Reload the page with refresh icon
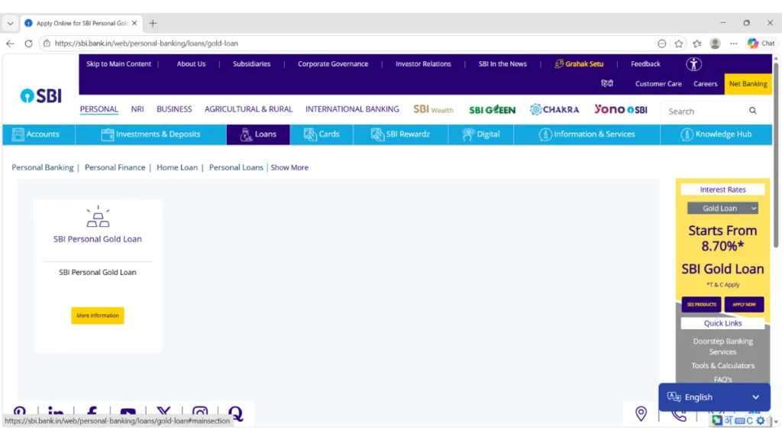782x440 pixels. 28,44
